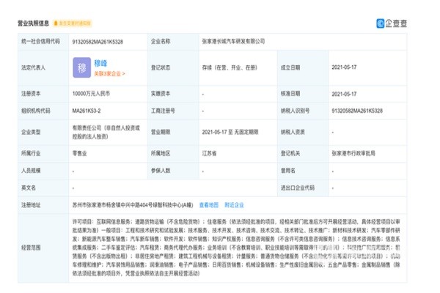Select industry value 零售业
This screenshot has height=293, width=440.
click(80, 153)
